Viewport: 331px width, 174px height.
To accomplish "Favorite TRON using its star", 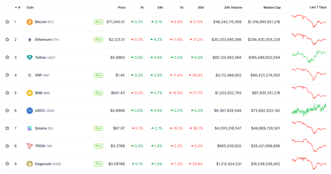I will pyautogui.click(x=7, y=146).
